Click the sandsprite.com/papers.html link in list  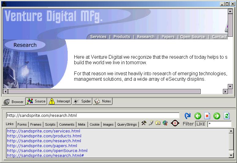tap(42, 146)
